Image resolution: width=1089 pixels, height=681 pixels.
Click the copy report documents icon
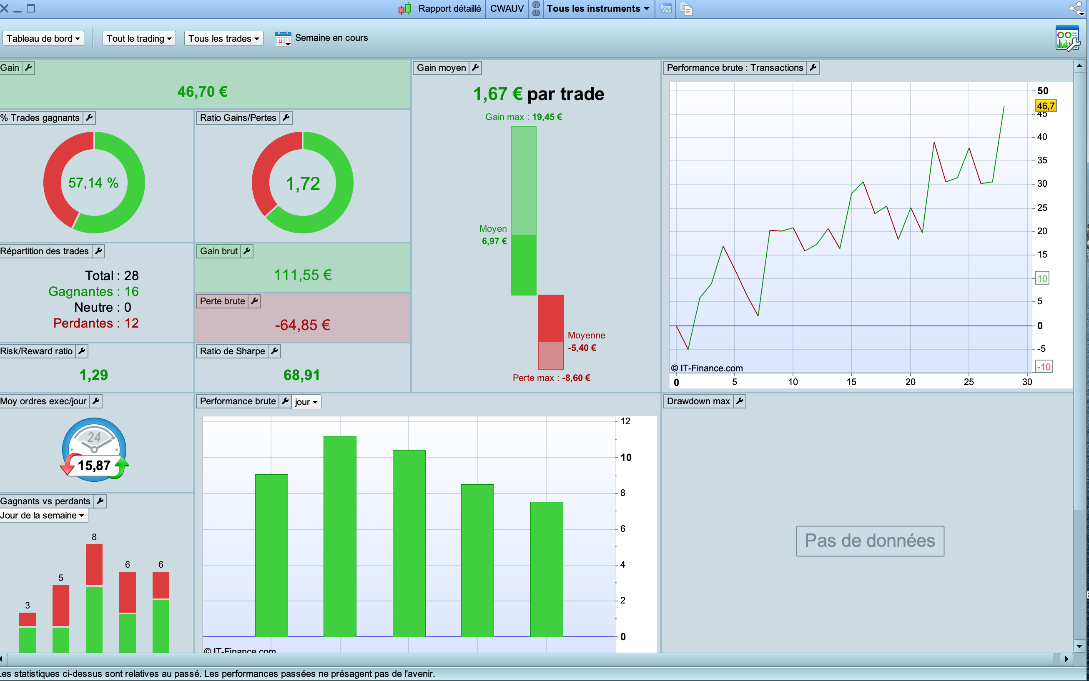coord(686,9)
